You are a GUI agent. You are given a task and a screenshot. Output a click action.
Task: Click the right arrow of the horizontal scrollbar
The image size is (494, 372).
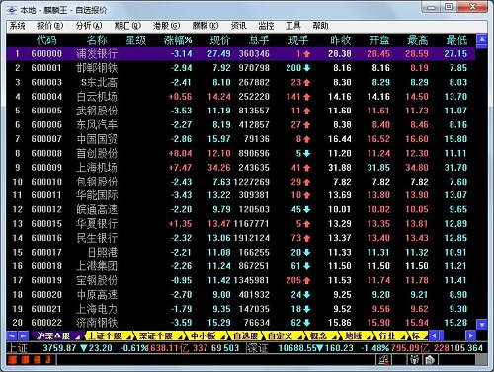point(471,335)
